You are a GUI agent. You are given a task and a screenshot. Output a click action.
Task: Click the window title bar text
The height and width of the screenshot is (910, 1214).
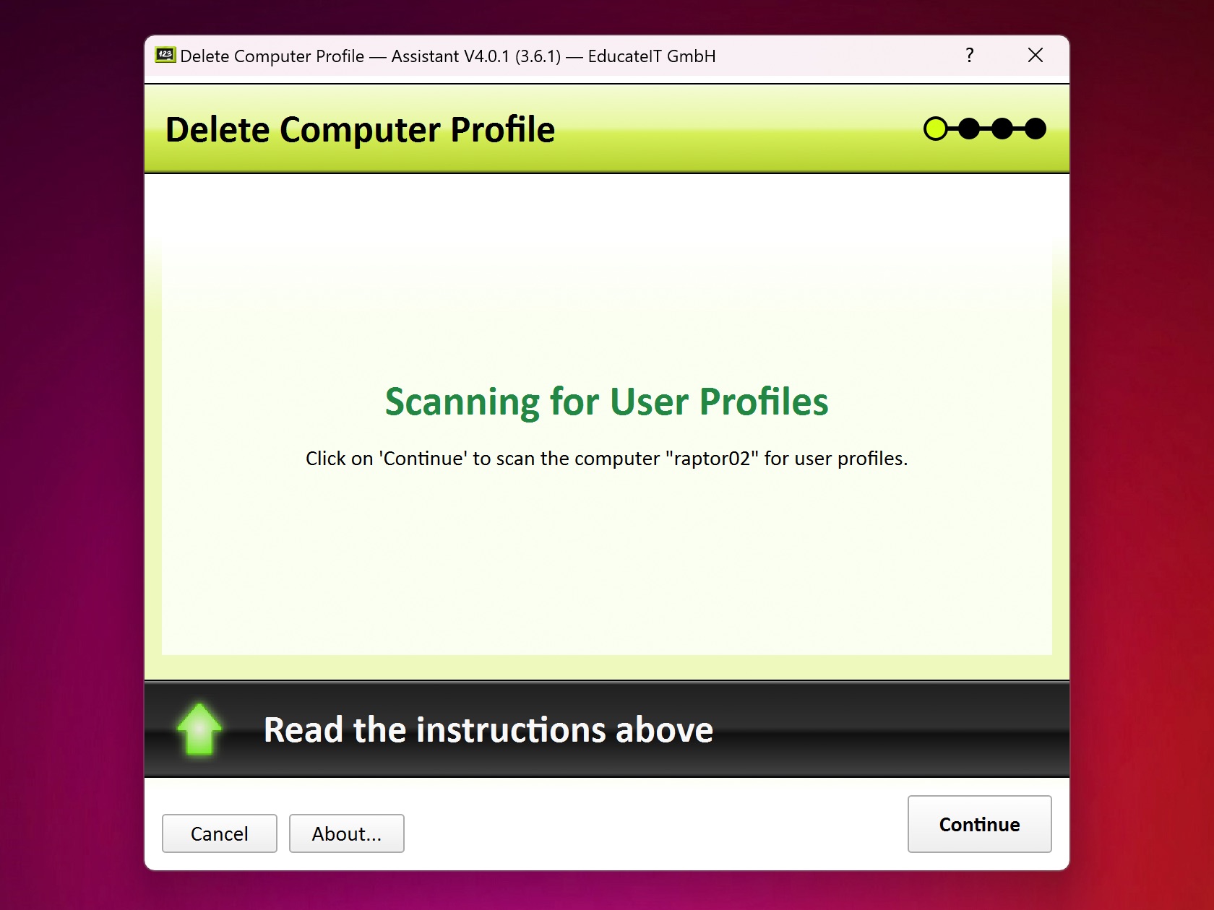447,56
